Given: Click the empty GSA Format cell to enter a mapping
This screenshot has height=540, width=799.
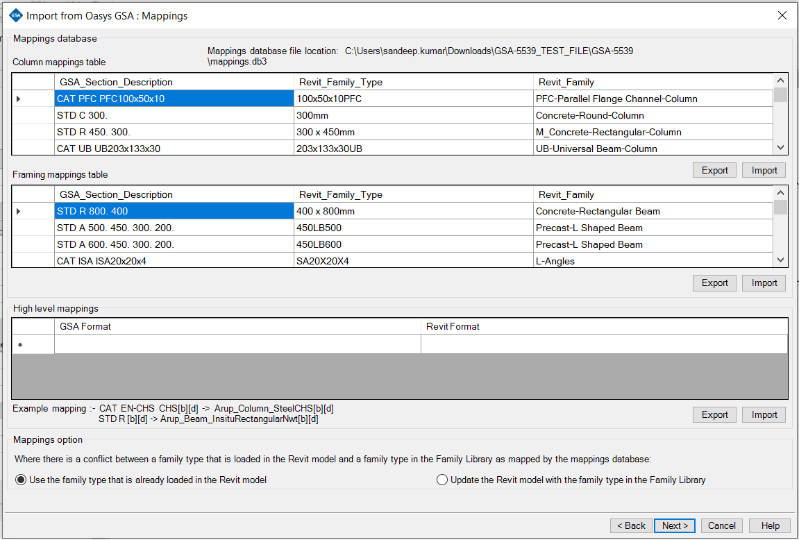Looking at the screenshot, I should (236, 344).
